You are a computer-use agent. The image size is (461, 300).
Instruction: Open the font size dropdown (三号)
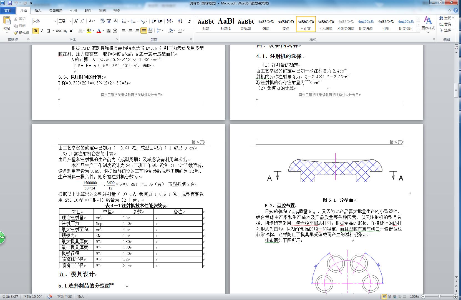70,21
